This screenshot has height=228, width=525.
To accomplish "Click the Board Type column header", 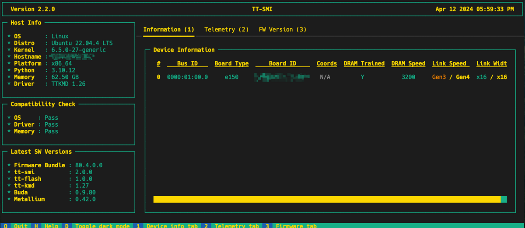I will point(231,63).
